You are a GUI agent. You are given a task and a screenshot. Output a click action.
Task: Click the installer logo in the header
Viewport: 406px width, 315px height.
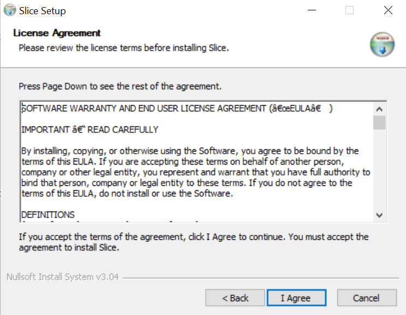(x=382, y=45)
